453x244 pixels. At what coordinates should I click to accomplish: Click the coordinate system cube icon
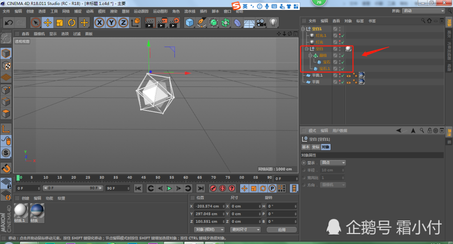(135, 23)
